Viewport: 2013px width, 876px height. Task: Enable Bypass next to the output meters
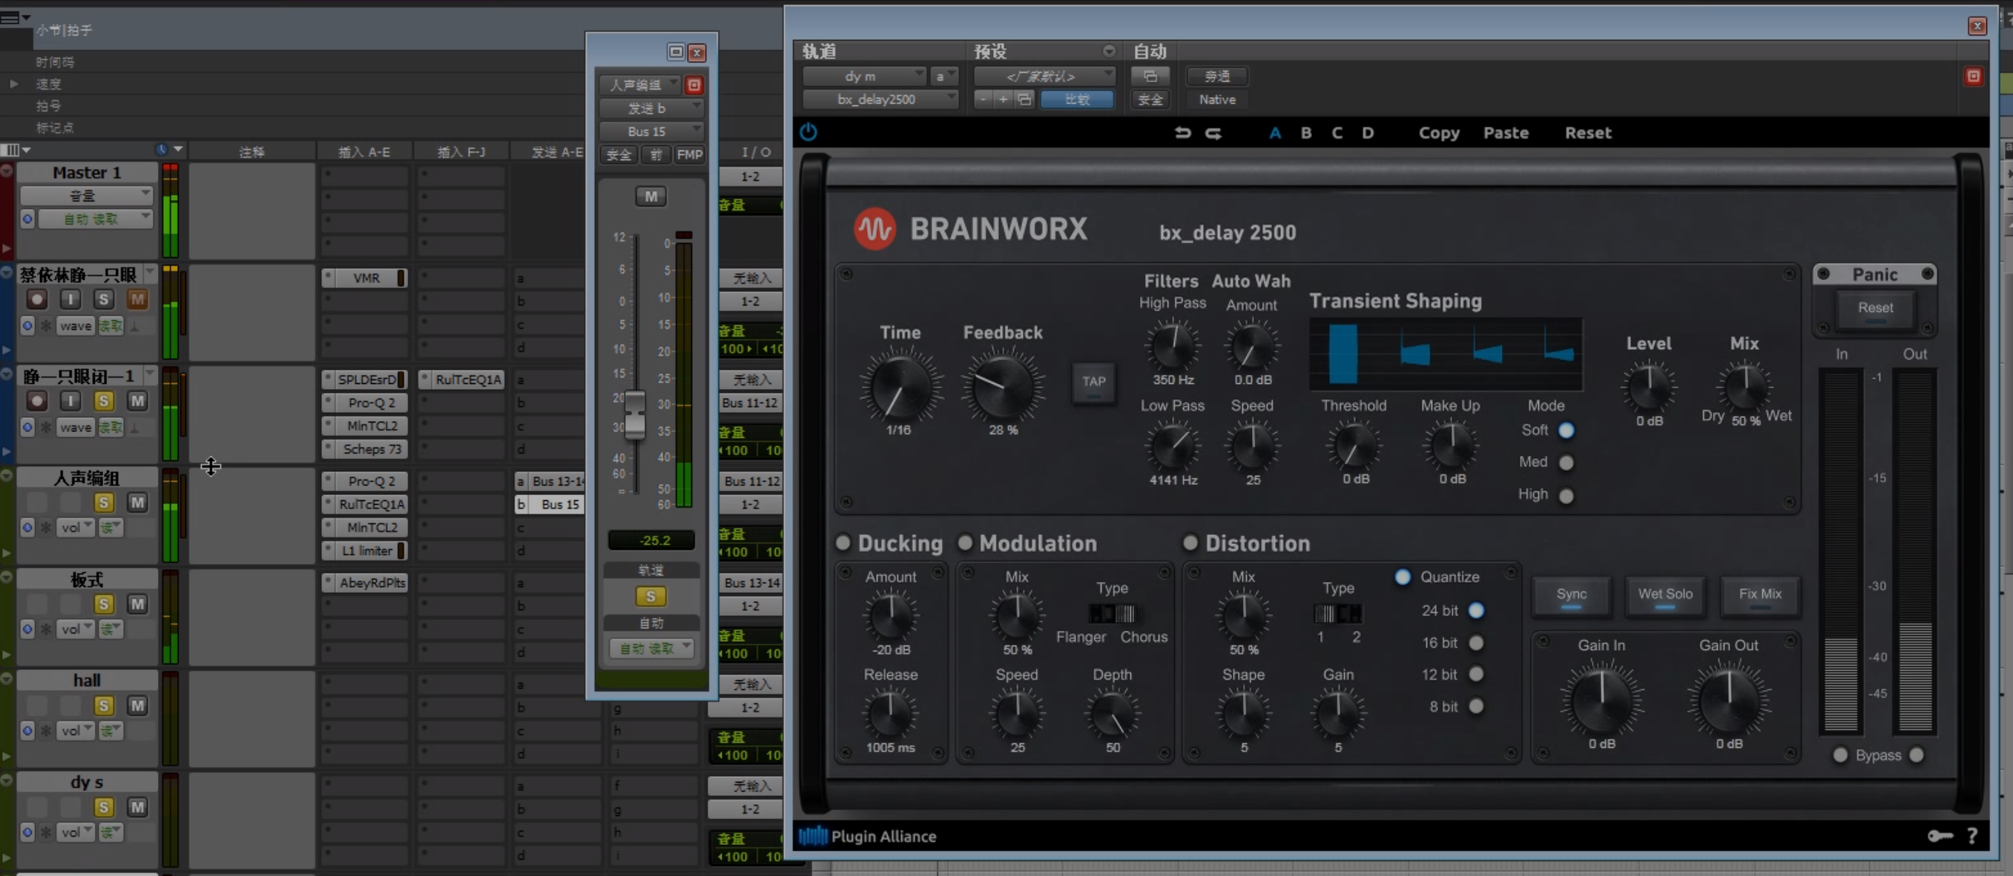[1840, 755]
